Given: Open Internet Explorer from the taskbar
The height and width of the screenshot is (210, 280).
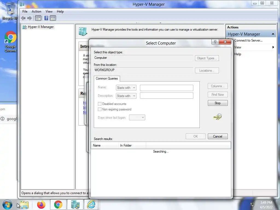Looking at the screenshot, I should (91, 205).
